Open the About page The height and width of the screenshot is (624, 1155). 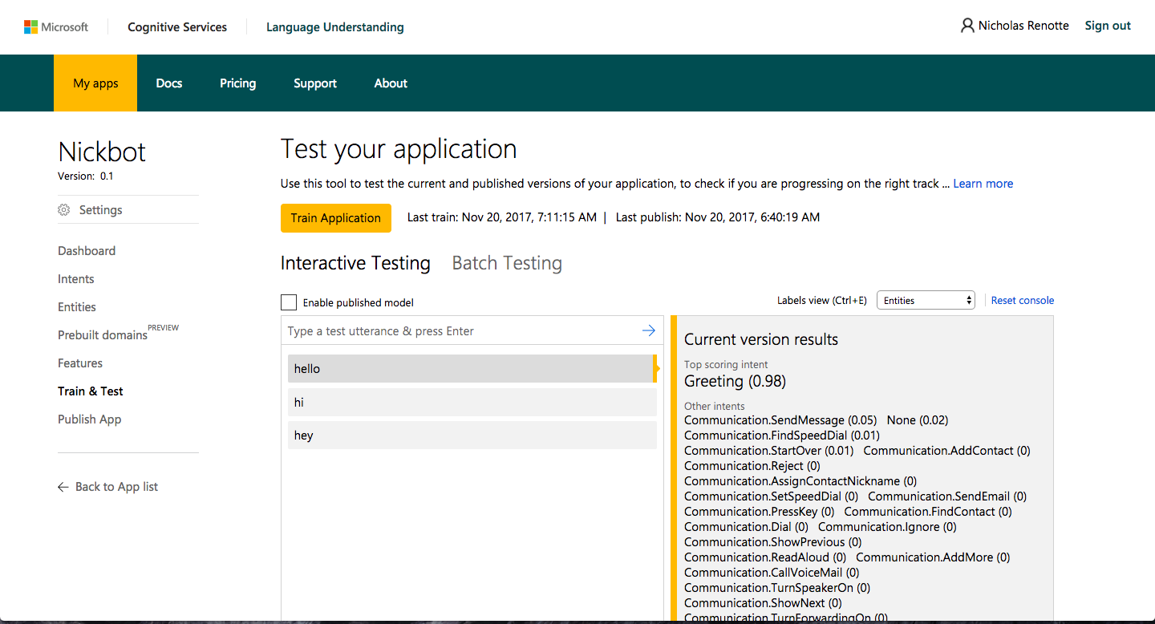tap(391, 83)
